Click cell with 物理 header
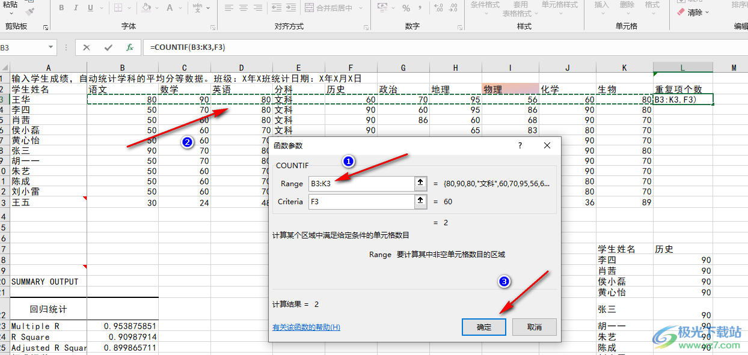This screenshot has height=355, width=748. (510, 89)
